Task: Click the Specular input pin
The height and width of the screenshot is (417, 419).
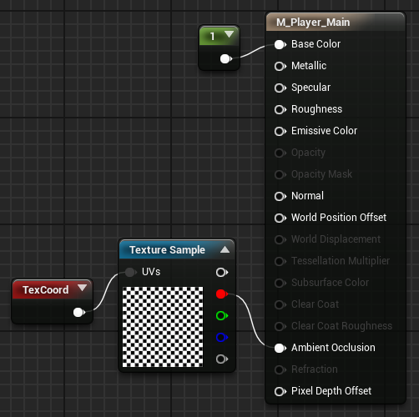Action: tap(280, 88)
